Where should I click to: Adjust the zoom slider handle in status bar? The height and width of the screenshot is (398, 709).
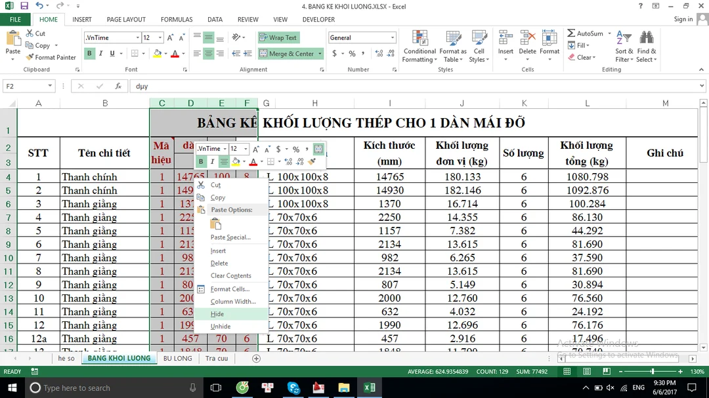tap(653, 371)
